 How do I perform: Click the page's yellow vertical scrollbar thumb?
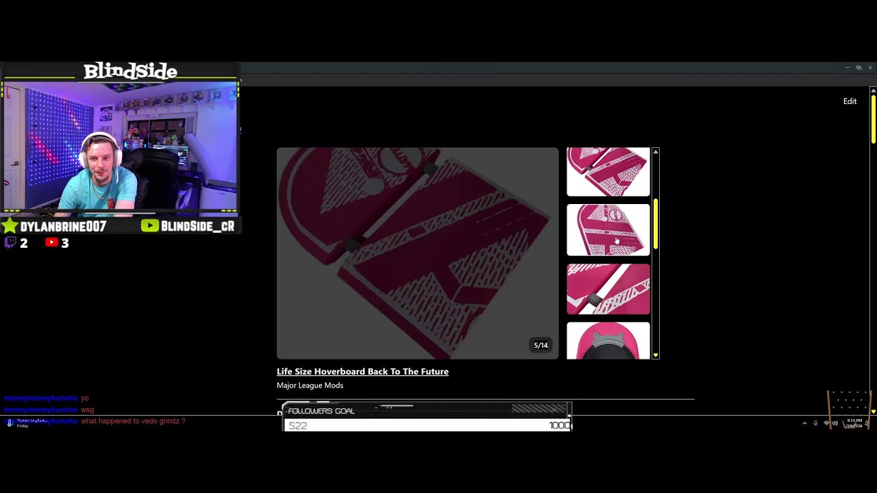(873, 119)
